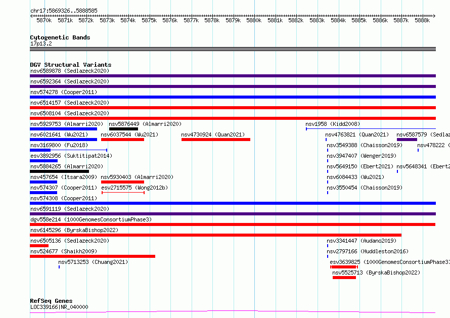Open nsv524677 (Shaikh2009) label
The image size is (450, 318).
pyautogui.click(x=64, y=251)
